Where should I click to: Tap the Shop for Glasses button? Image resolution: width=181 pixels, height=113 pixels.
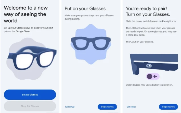point(30,106)
